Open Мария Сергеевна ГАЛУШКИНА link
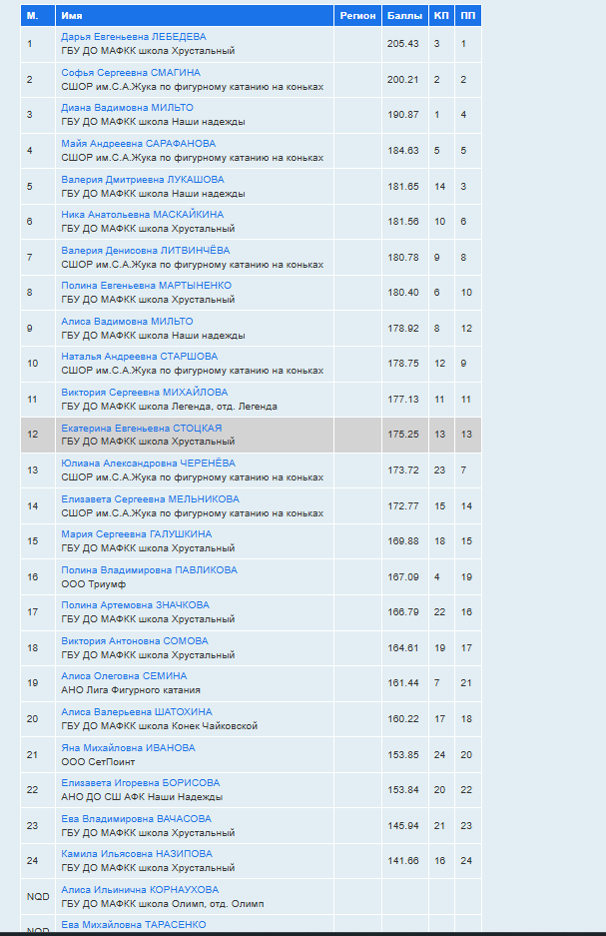This screenshot has height=936, width=606. (137, 534)
